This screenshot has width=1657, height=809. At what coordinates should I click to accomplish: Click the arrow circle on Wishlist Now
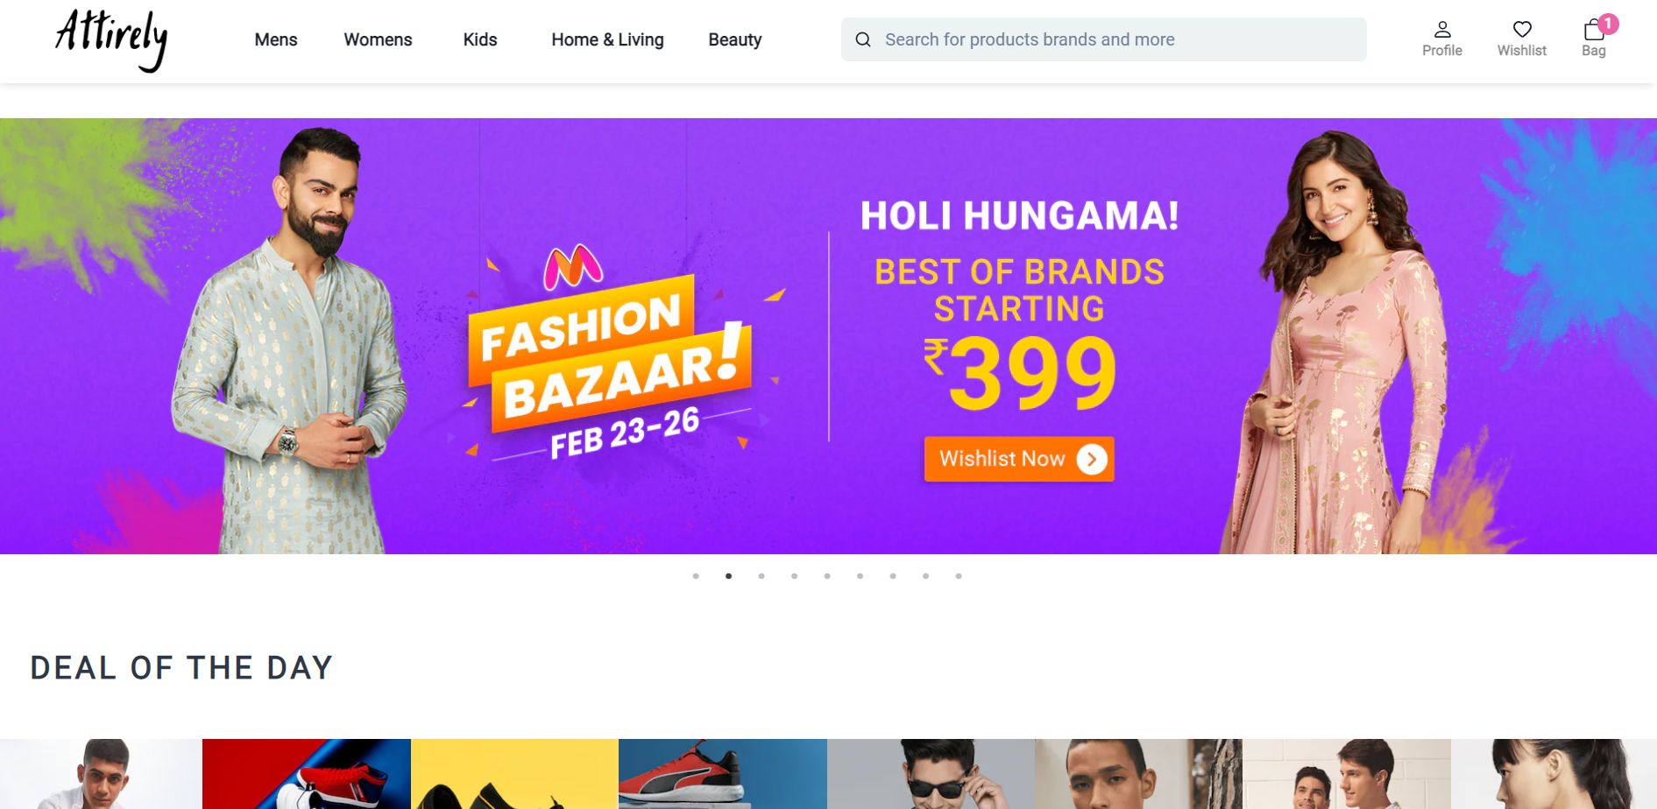[x=1092, y=459]
